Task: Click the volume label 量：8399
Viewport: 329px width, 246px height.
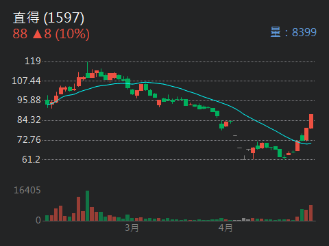Action: (x=293, y=32)
